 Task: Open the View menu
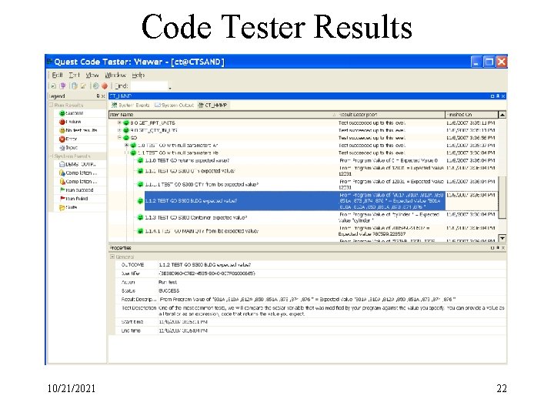(x=92, y=75)
